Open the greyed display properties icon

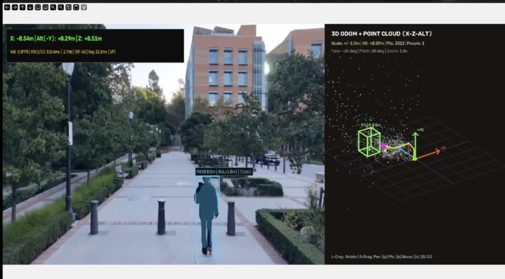pyautogui.click(x=84, y=7)
